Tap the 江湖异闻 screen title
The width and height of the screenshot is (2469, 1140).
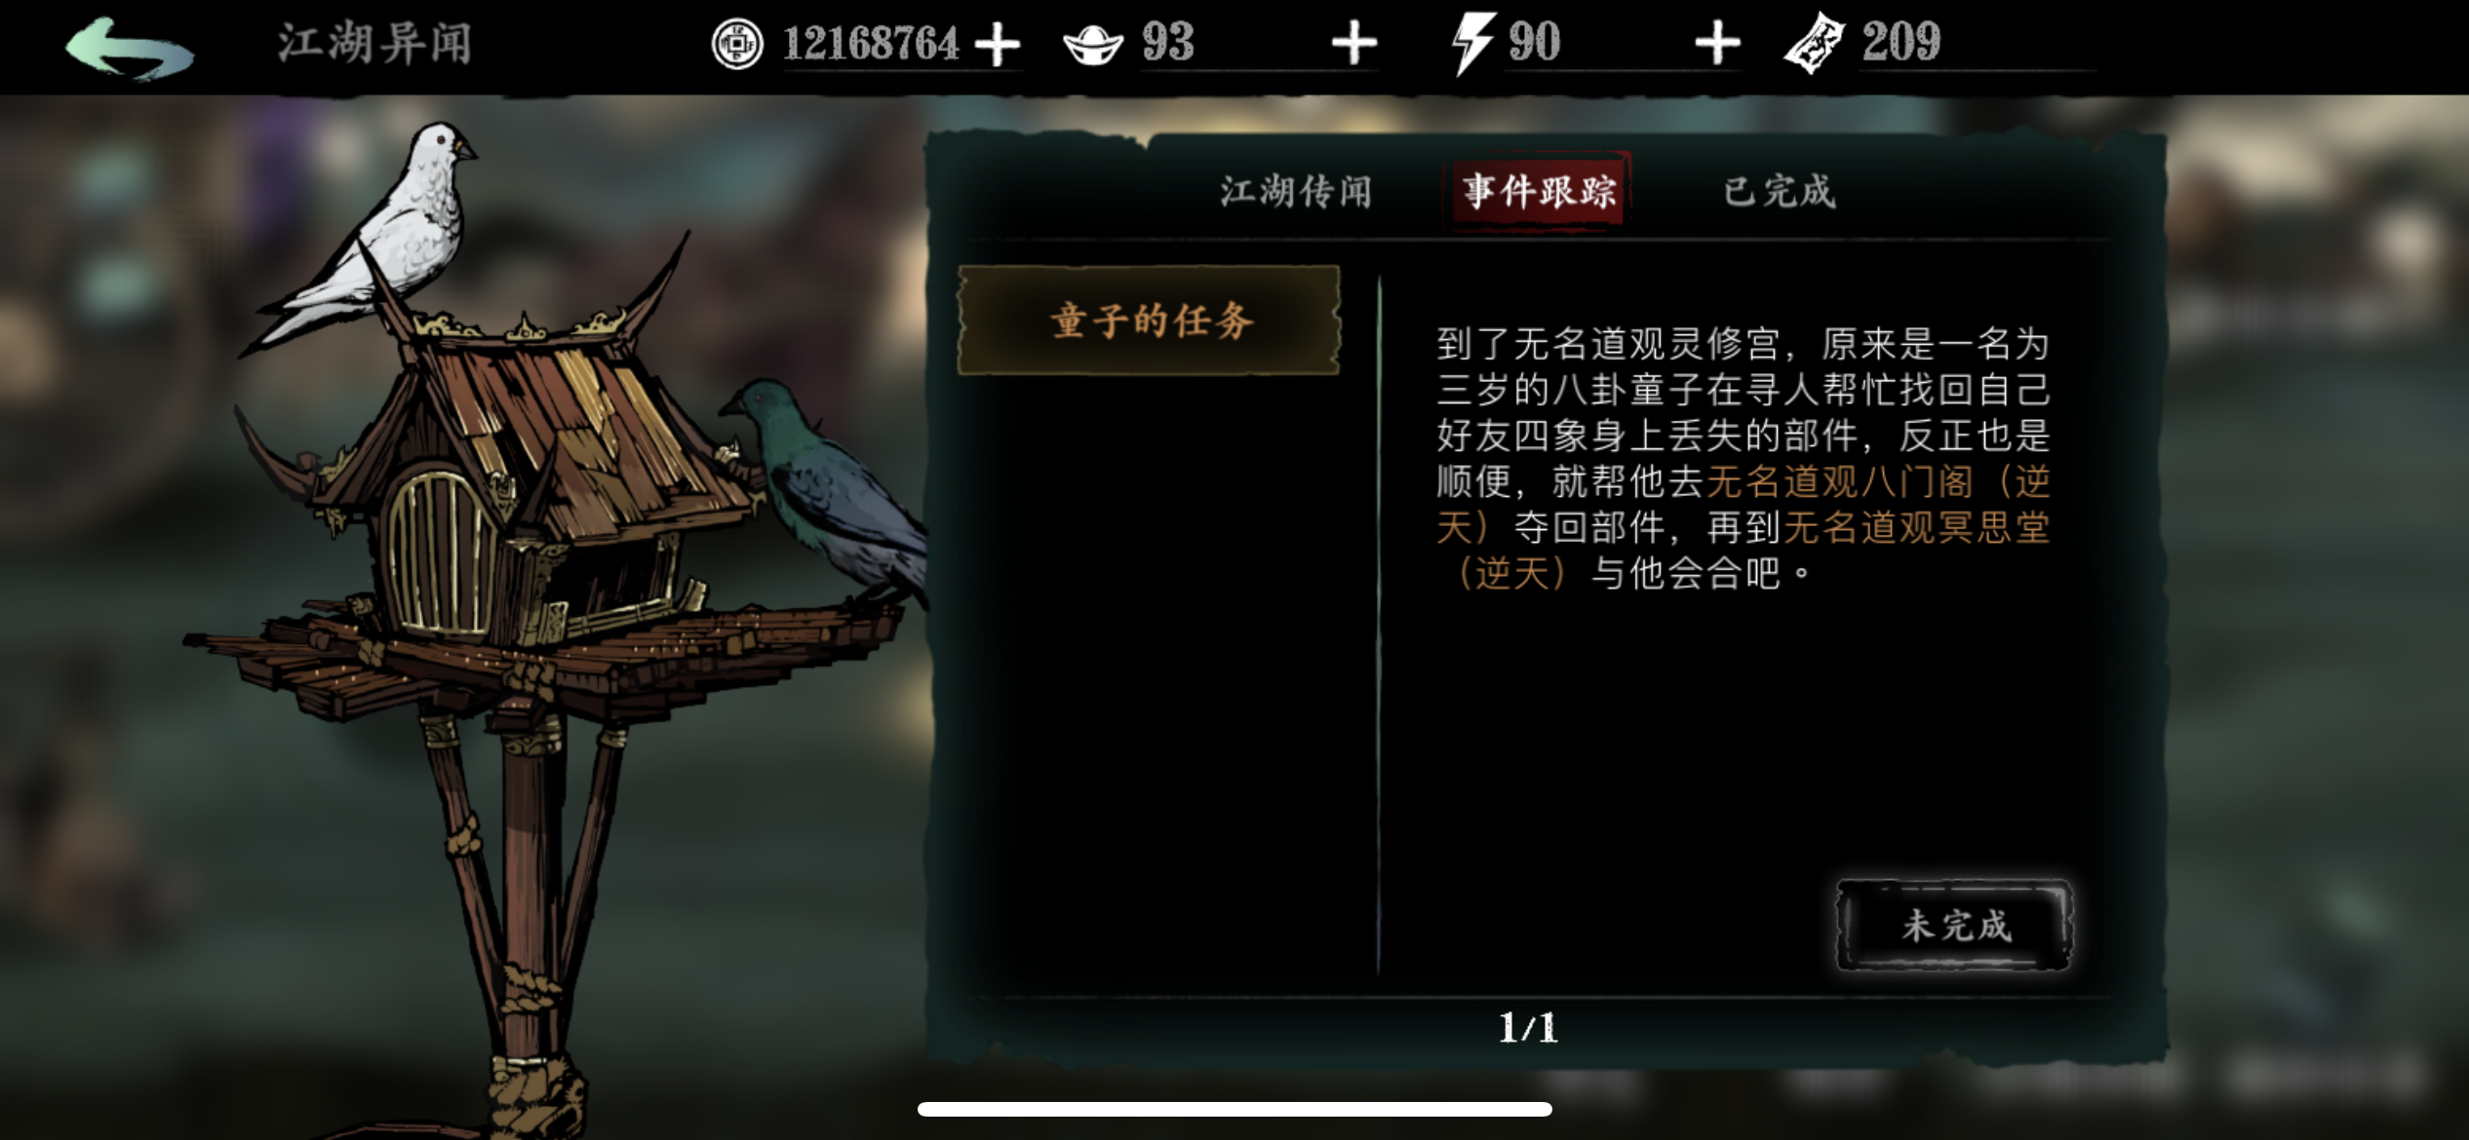[375, 44]
